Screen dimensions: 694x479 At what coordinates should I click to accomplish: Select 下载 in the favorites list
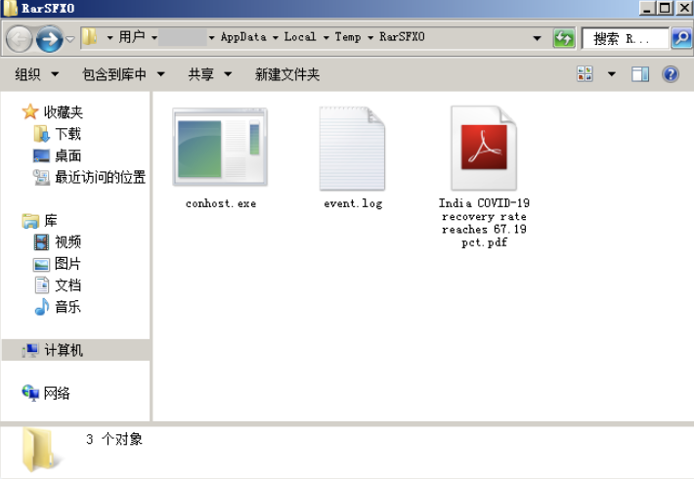pos(67,134)
